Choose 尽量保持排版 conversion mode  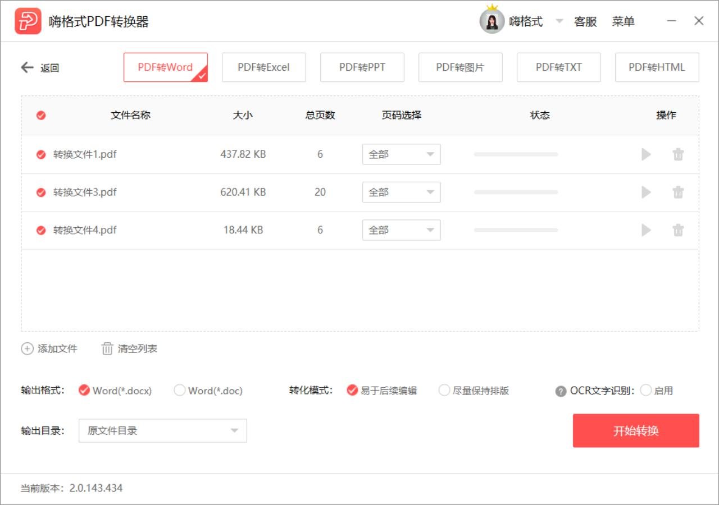click(444, 390)
